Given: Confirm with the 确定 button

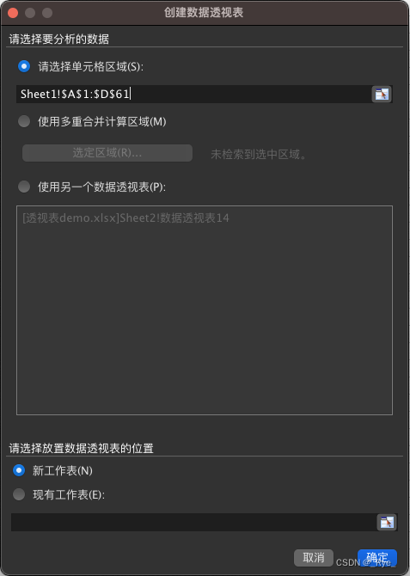Looking at the screenshot, I should (377, 558).
